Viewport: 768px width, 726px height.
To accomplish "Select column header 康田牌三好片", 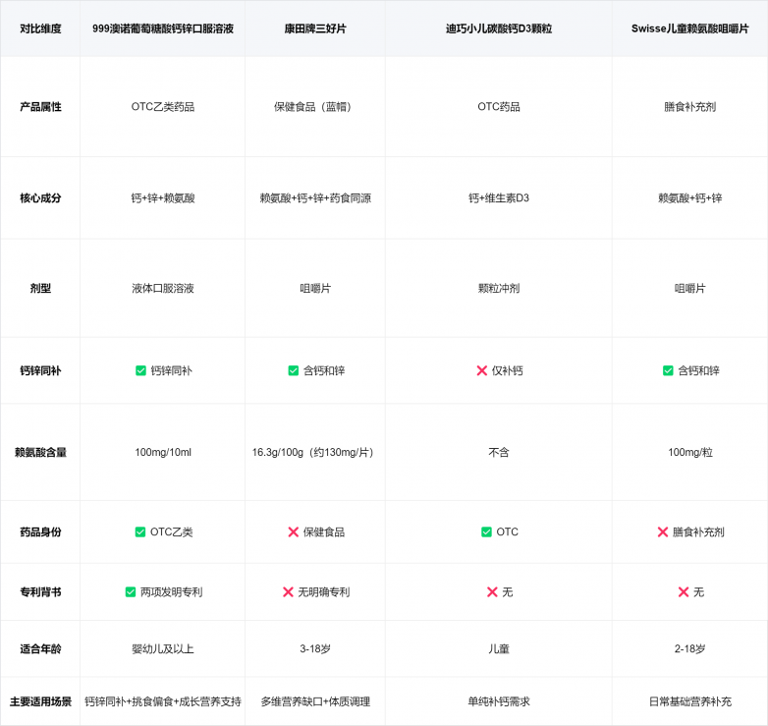I will point(315,28).
